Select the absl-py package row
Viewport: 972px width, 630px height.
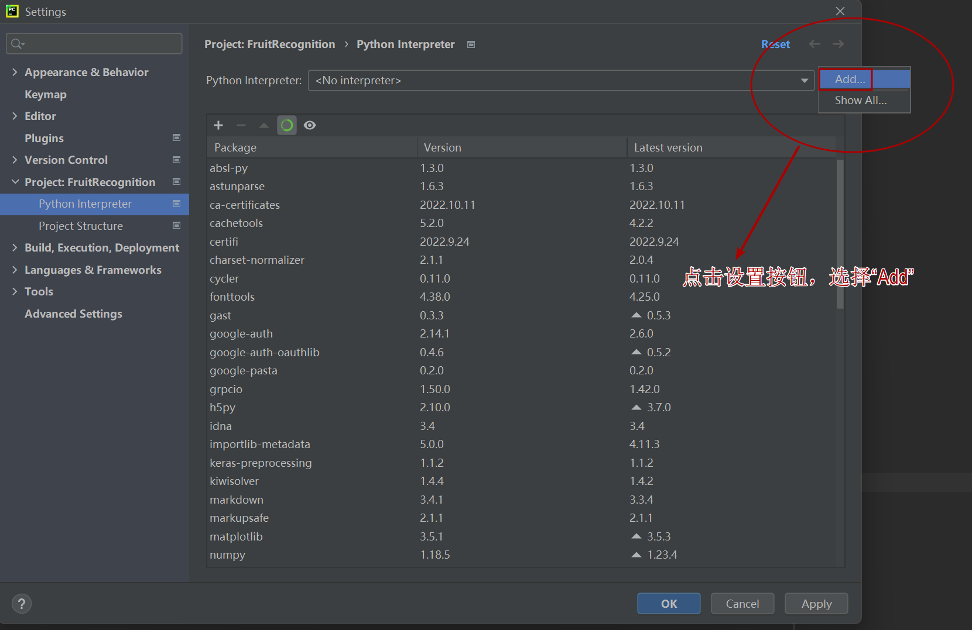[521, 168]
